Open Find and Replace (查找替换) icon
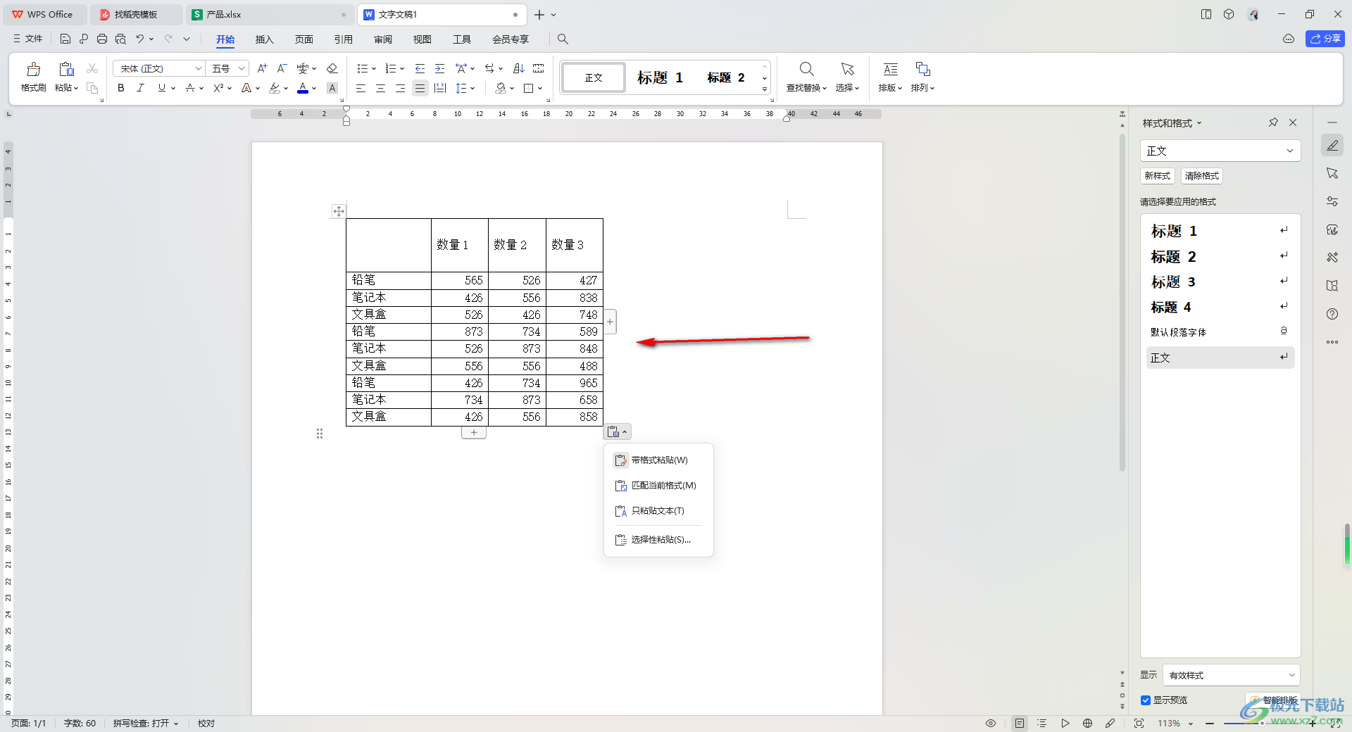The image size is (1352, 732). [x=806, y=69]
